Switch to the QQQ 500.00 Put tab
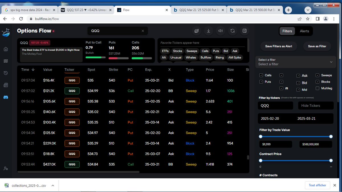 coord(255,10)
